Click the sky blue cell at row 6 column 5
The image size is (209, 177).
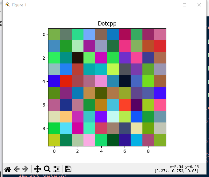tap(113, 105)
